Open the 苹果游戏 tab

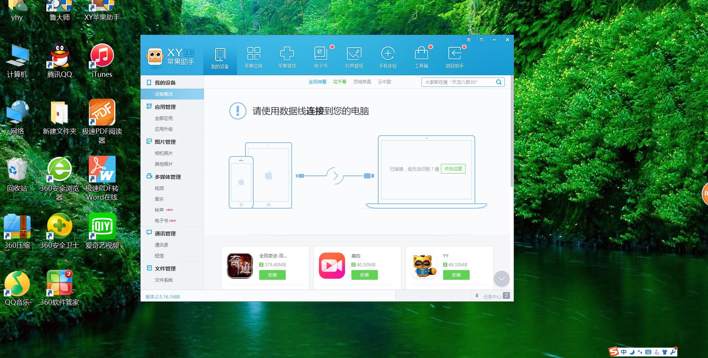coord(287,58)
